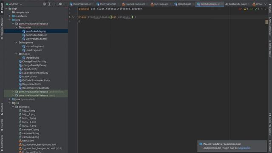Open RegisterActivity in project tree

pos(30,84)
